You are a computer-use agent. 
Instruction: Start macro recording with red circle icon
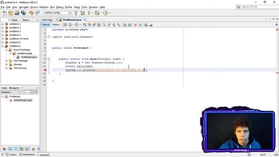(x=136, y=25)
